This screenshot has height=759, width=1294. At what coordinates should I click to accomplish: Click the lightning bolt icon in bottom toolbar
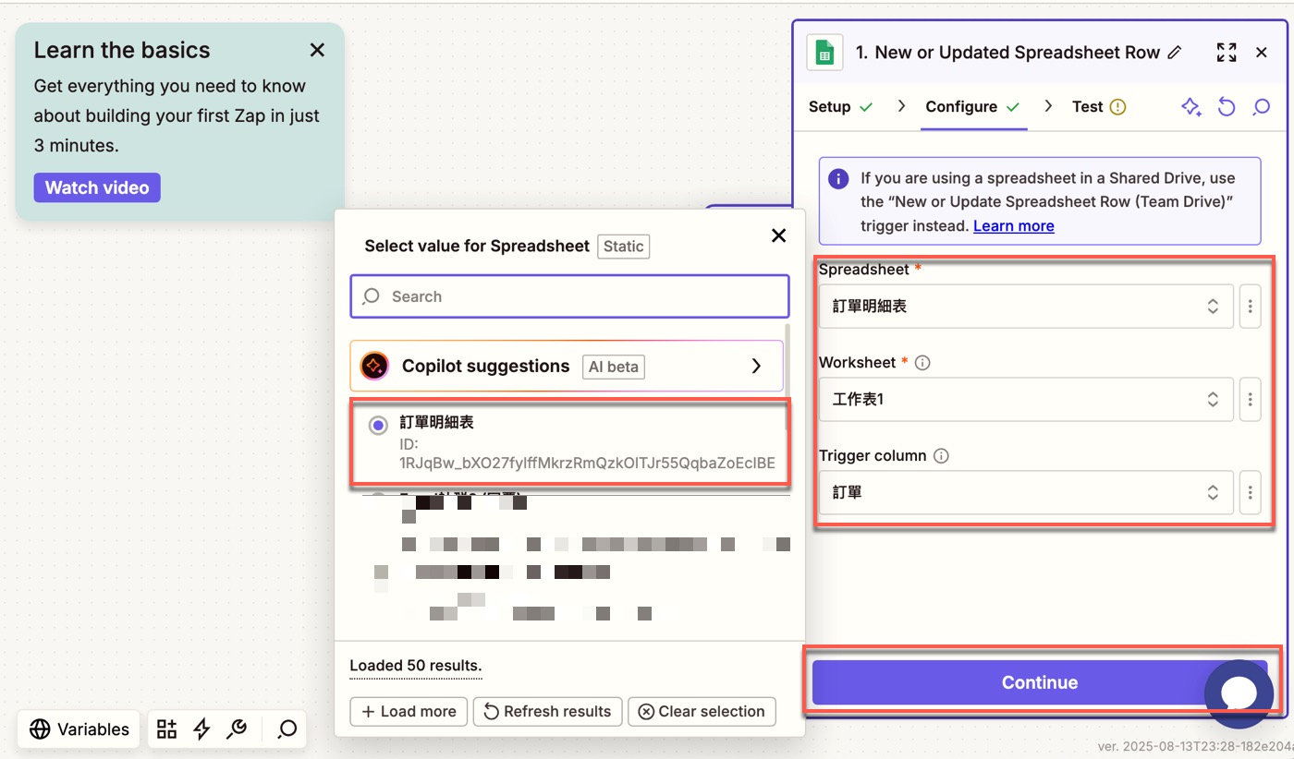(x=201, y=729)
